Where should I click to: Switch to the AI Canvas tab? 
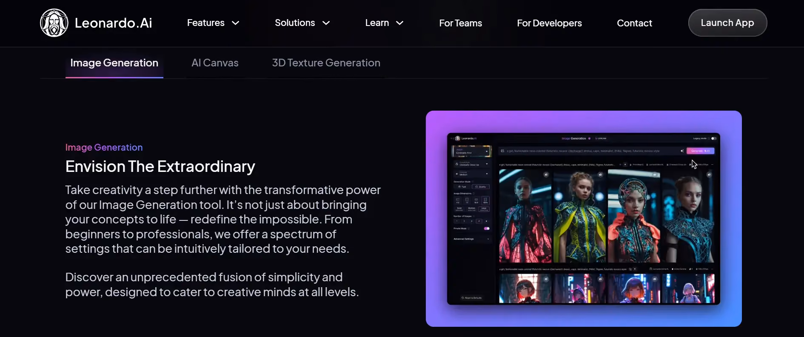click(215, 63)
